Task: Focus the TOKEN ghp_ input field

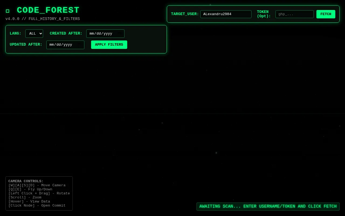Action: click(x=294, y=14)
